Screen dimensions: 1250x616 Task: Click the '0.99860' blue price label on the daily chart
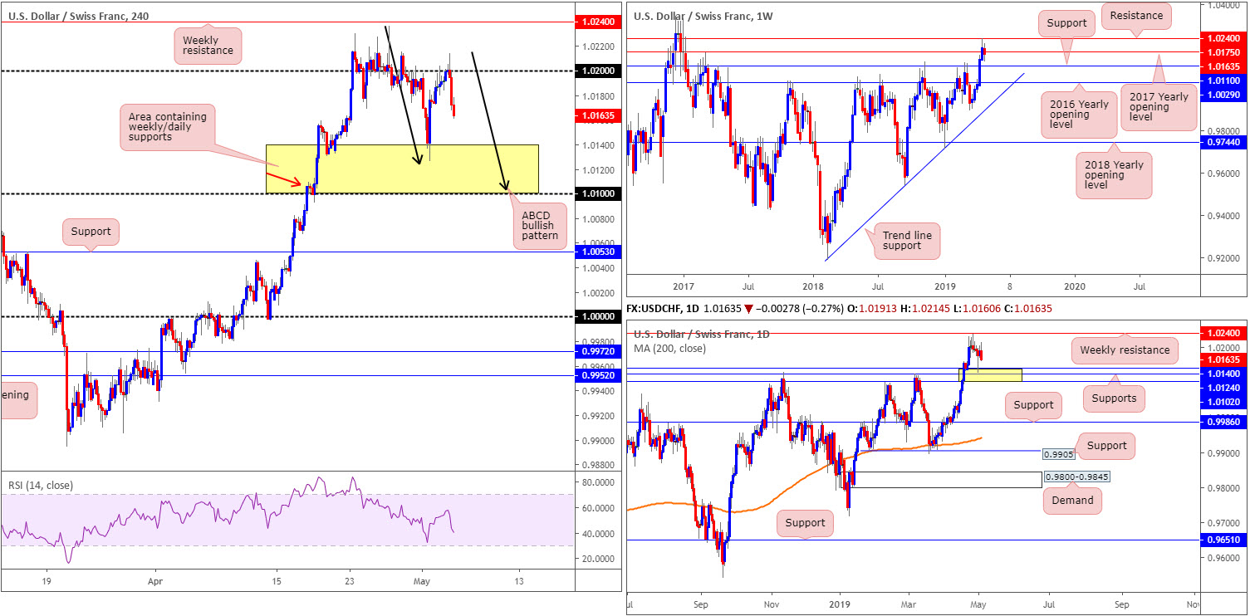pos(1224,422)
